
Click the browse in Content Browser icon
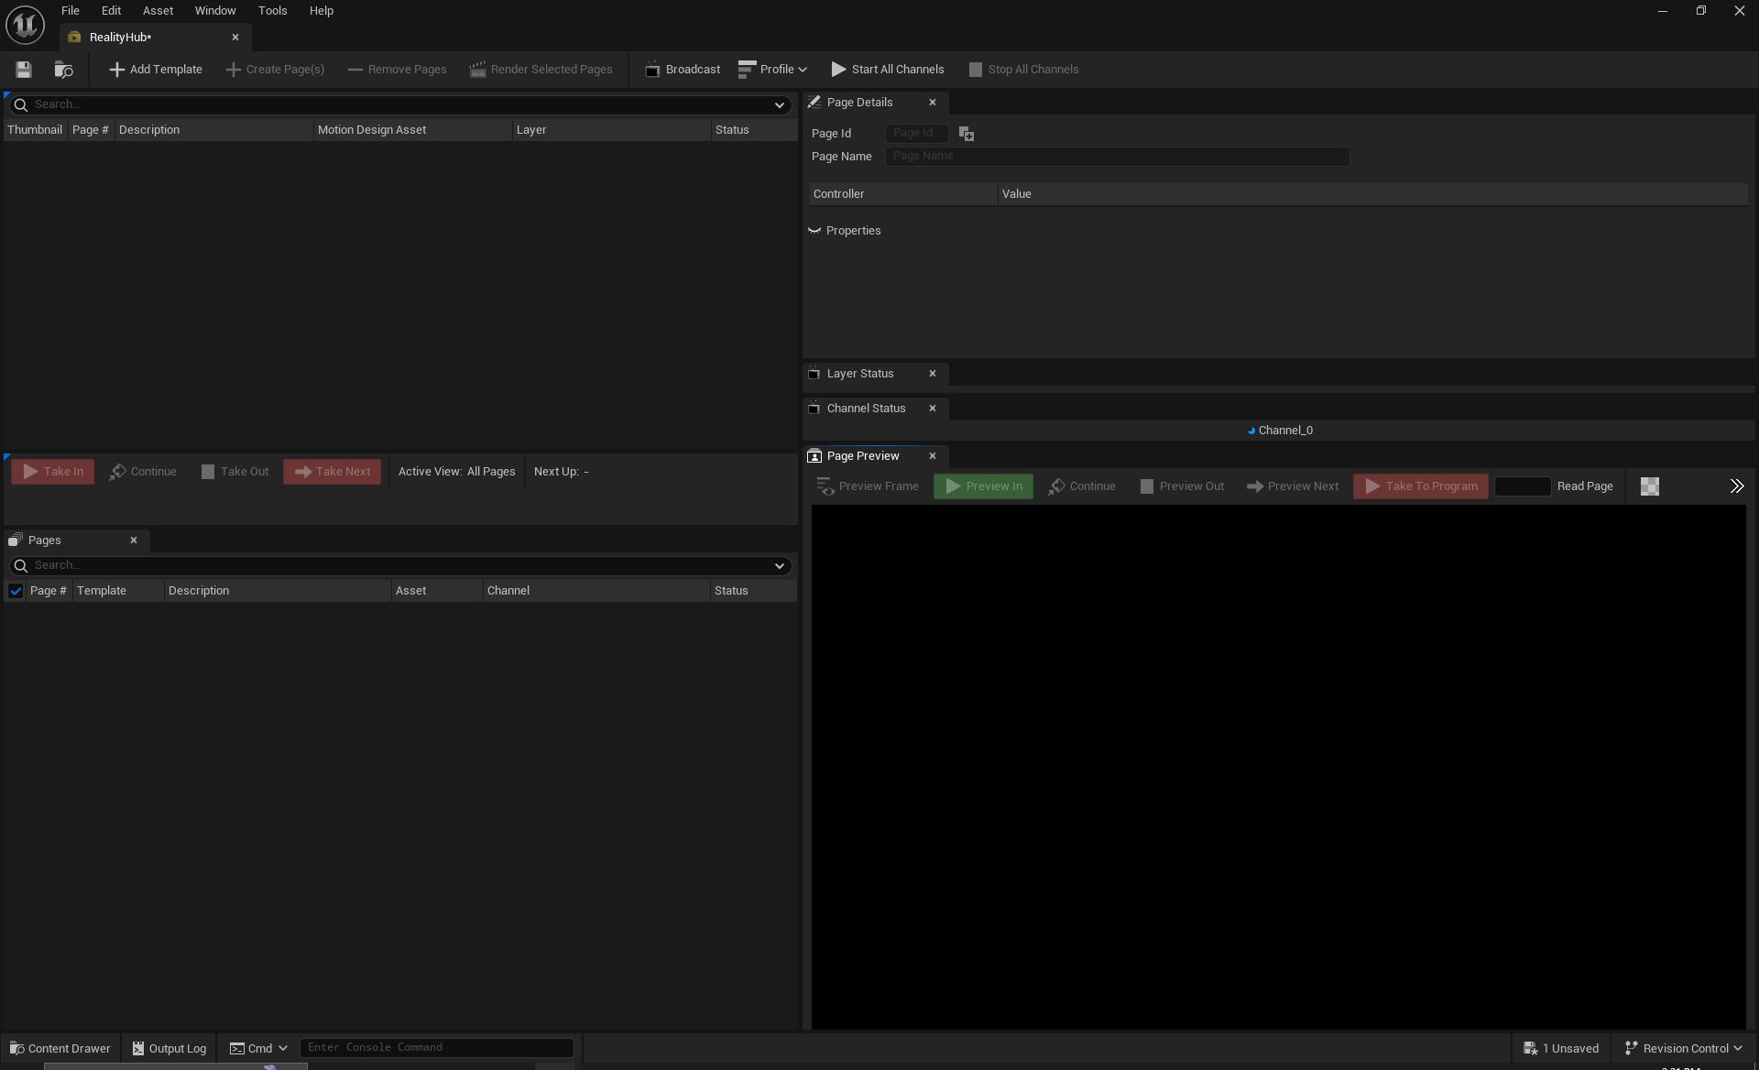63,70
